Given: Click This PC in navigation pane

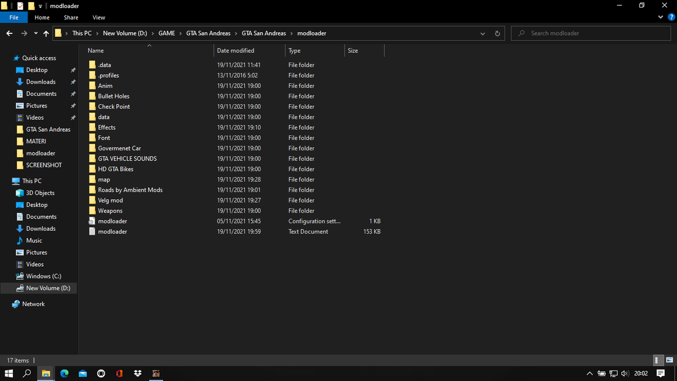Looking at the screenshot, I should [x=32, y=181].
